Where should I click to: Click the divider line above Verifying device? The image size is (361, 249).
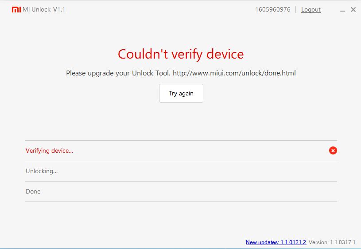(x=181, y=141)
